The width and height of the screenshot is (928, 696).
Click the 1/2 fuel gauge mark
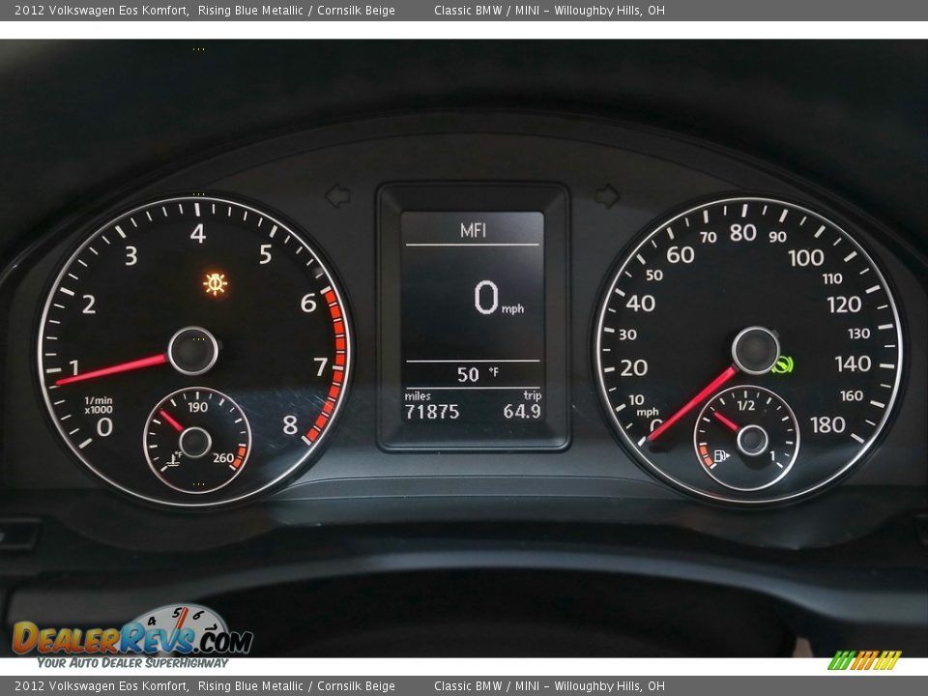coord(745,405)
